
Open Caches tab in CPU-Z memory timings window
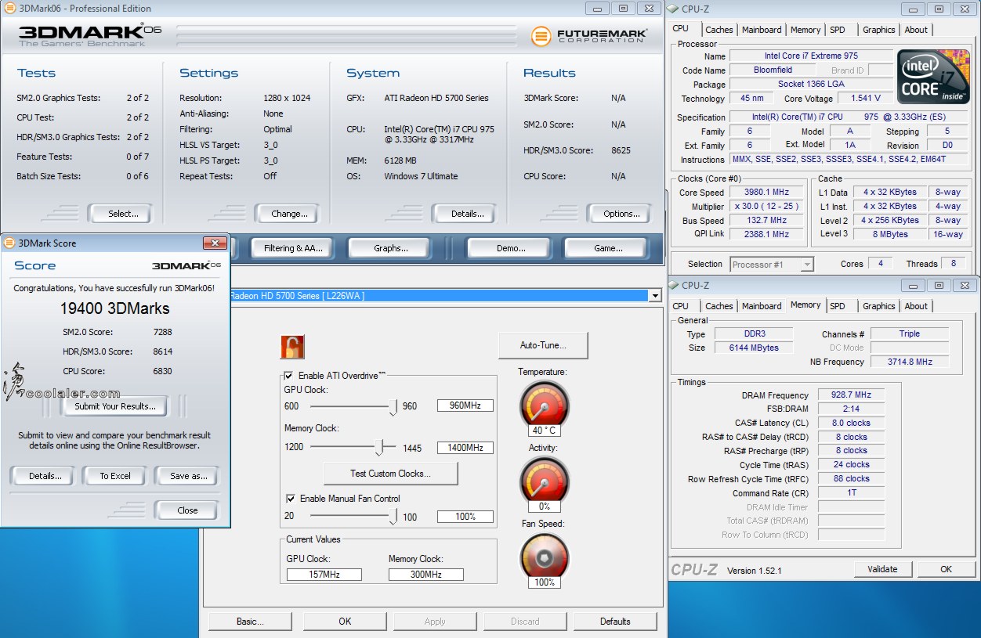(x=719, y=306)
